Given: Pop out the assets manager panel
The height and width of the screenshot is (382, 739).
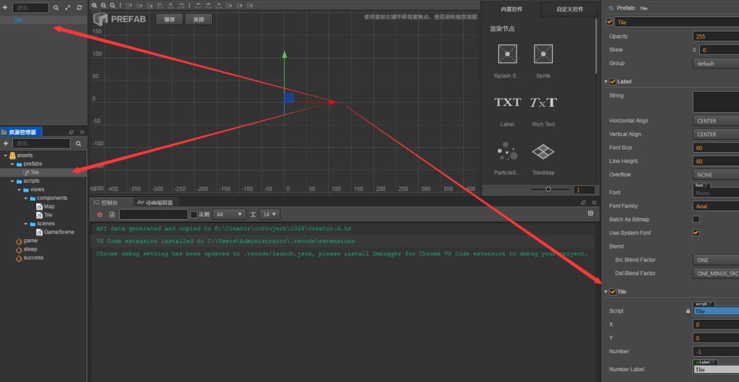Looking at the screenshot, I should (x=72, y=132).
